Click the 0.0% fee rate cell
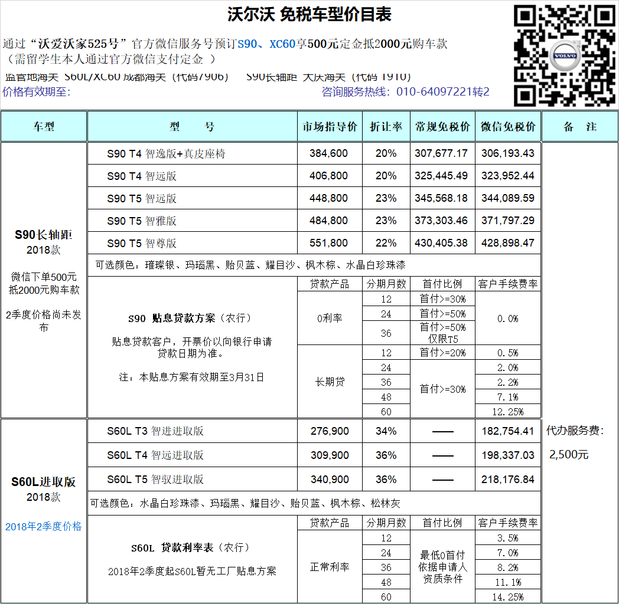619x604 pixels. click(x=508, y=318)
